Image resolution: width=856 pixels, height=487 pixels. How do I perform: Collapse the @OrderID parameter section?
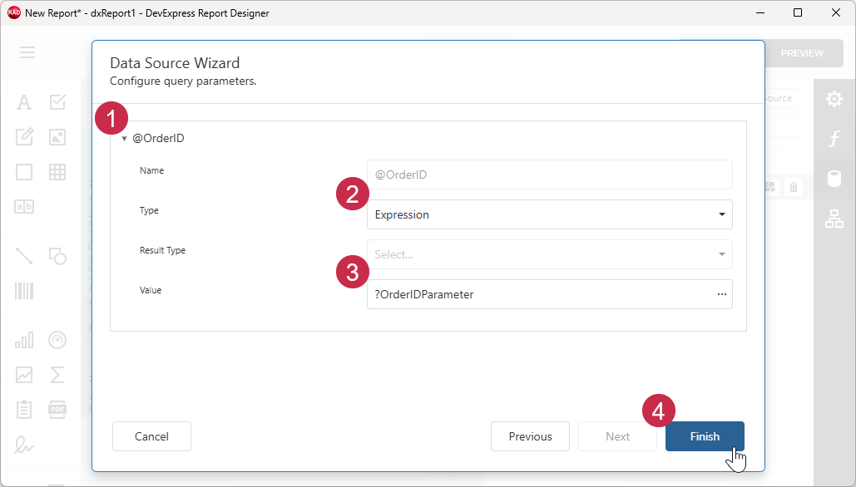tap(125, 139)
